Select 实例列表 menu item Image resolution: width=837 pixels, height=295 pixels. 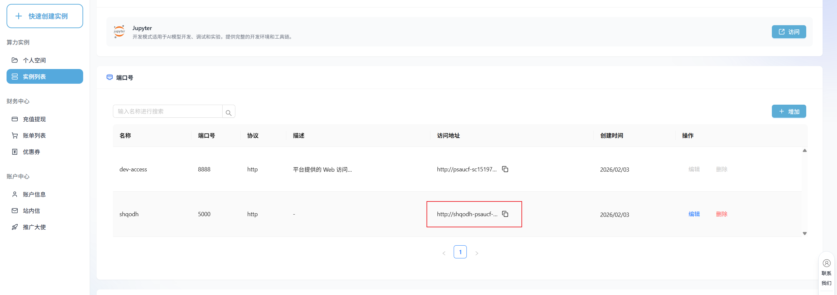pyautogui.click(x=45, y=77)
